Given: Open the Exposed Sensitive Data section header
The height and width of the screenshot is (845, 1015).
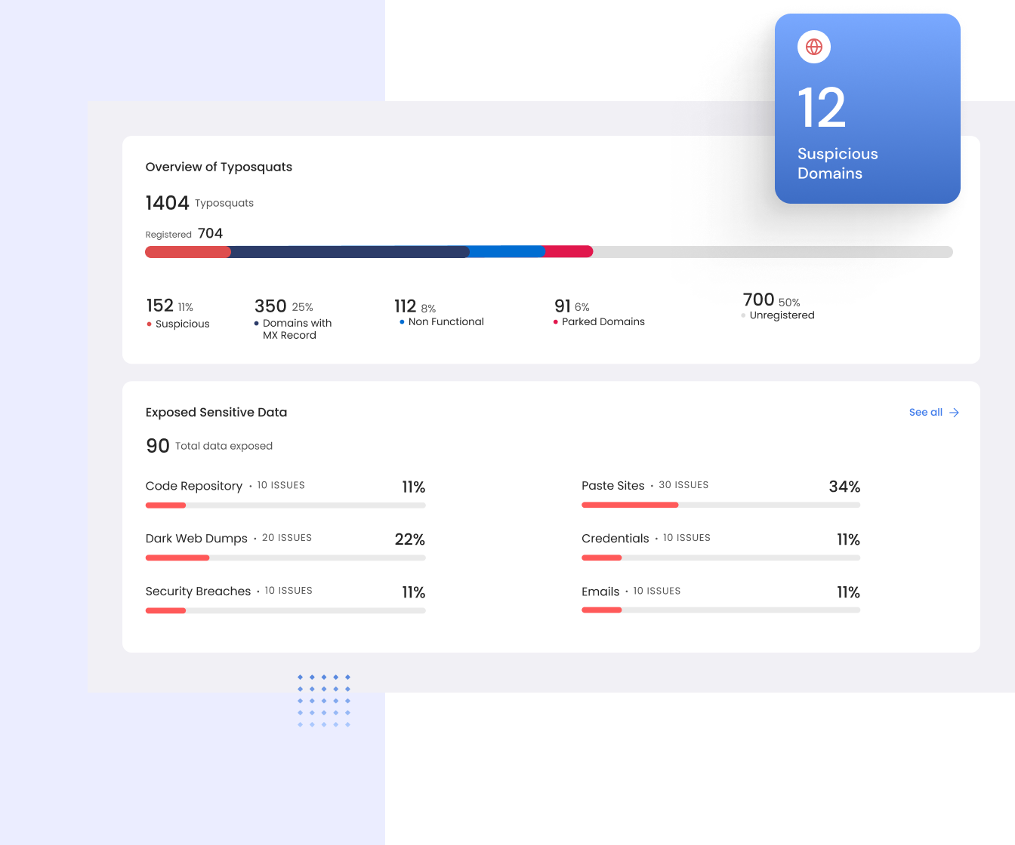Looking at the screenshot, I should pyautogui.click(x=216, y=412).
